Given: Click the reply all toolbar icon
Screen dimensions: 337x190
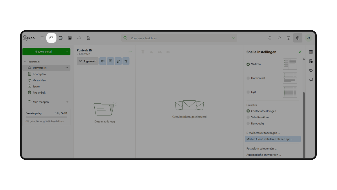Looking at the screenshot, I should tap(160, 52).
